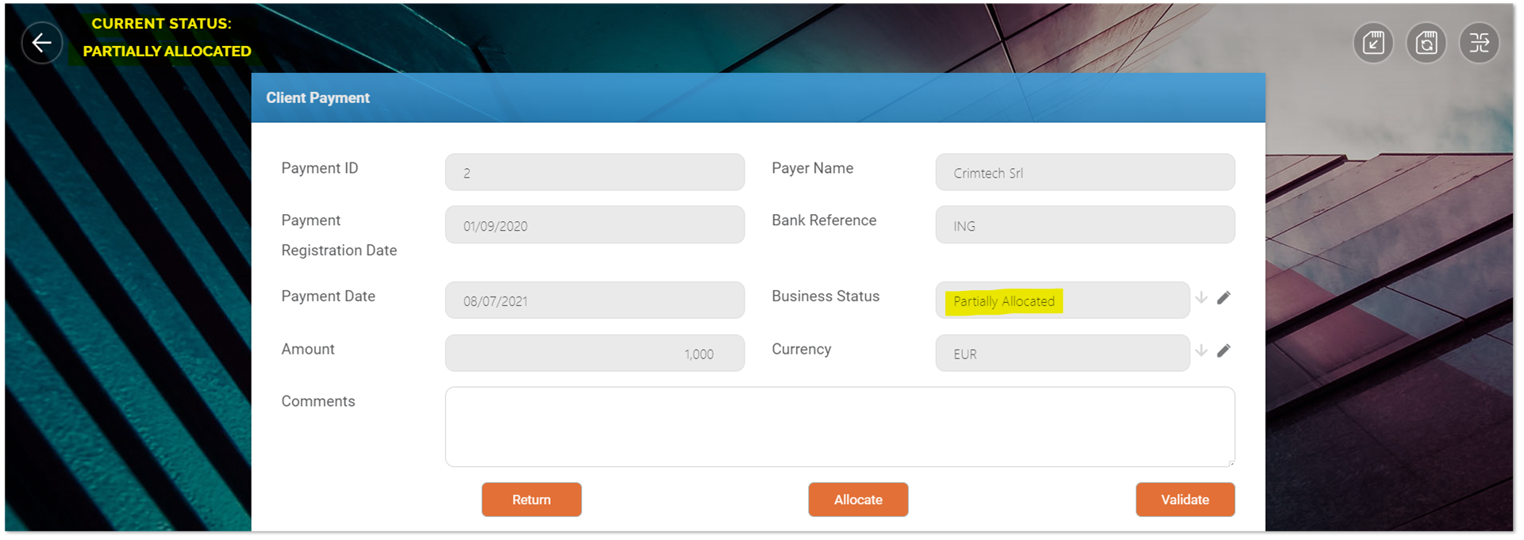Click the save and reload icon
This screenshot has height=540, width=1524.
pos(1426,43)
